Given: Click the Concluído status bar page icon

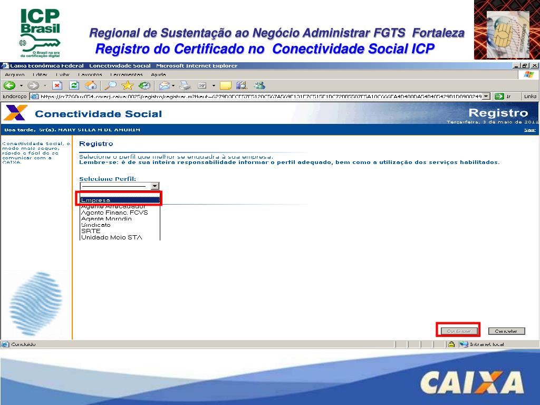Looking at the screenshot, I should click(5, 344).
